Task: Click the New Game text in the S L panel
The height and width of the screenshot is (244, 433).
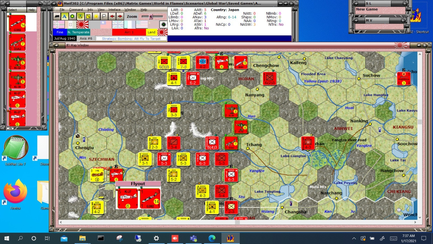Action: point(367,9)
